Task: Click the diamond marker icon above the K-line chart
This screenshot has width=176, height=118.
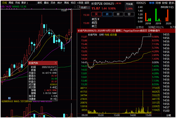Action: pyautogui.click(x=75, y=7)
